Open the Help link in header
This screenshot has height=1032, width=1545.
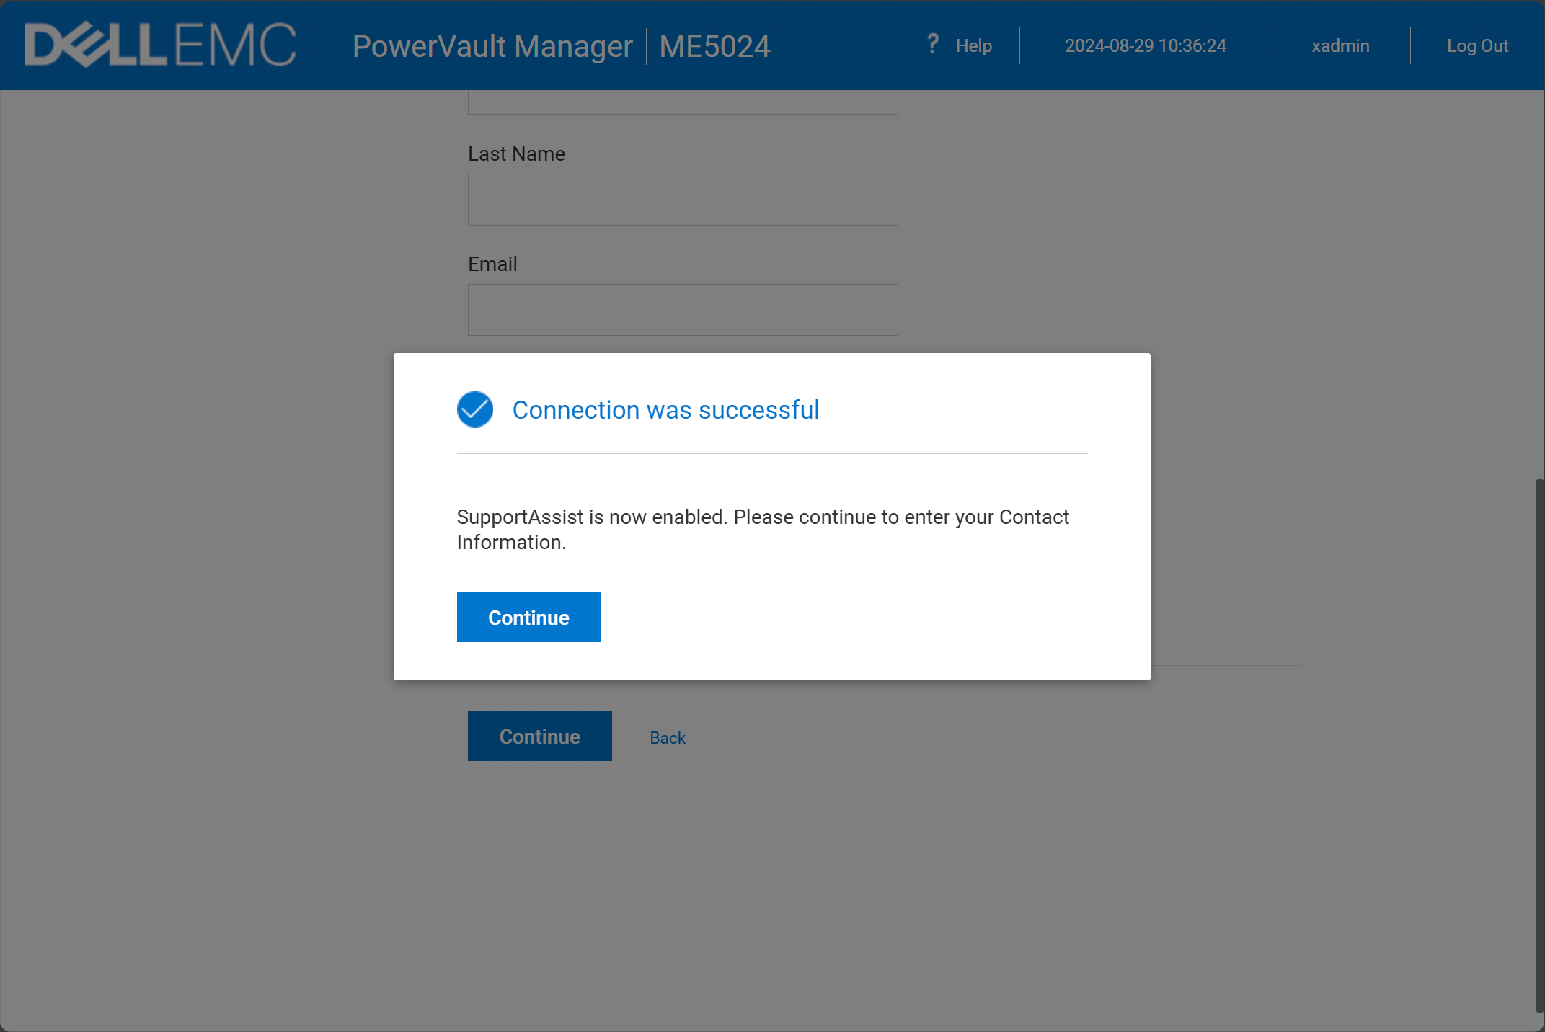[973, 46]
